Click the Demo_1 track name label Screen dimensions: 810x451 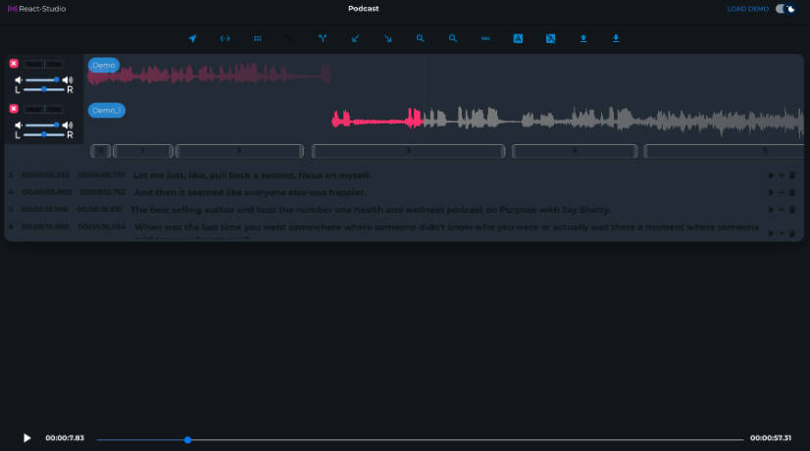click(107, 111)
